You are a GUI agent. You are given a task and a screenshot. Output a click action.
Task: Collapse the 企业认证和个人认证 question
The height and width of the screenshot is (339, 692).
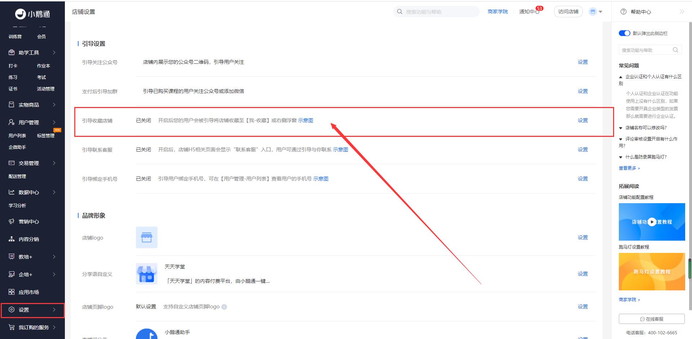click(621, 77)
